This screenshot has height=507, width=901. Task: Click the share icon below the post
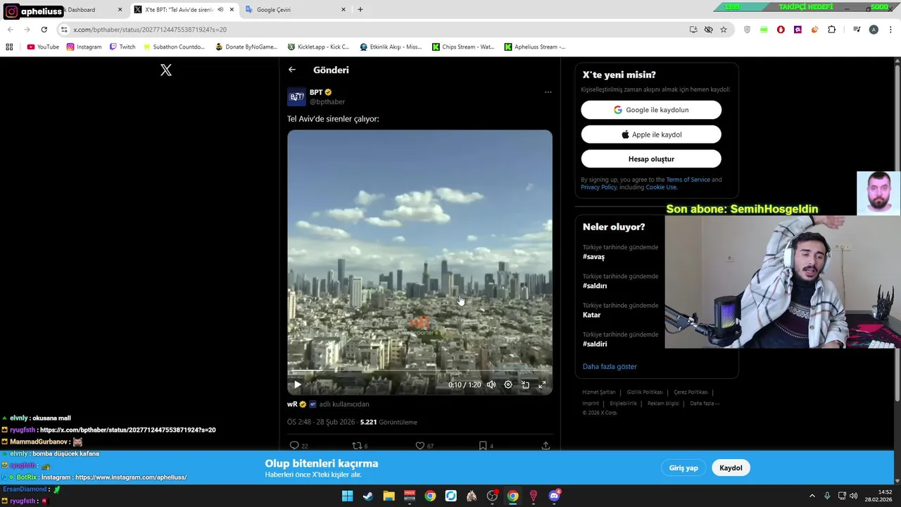click(x=546, y=446)
